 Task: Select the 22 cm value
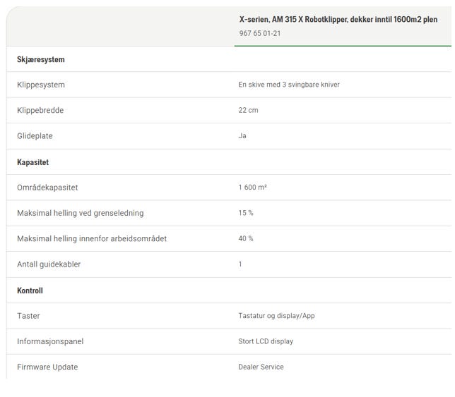coord(248,110)
